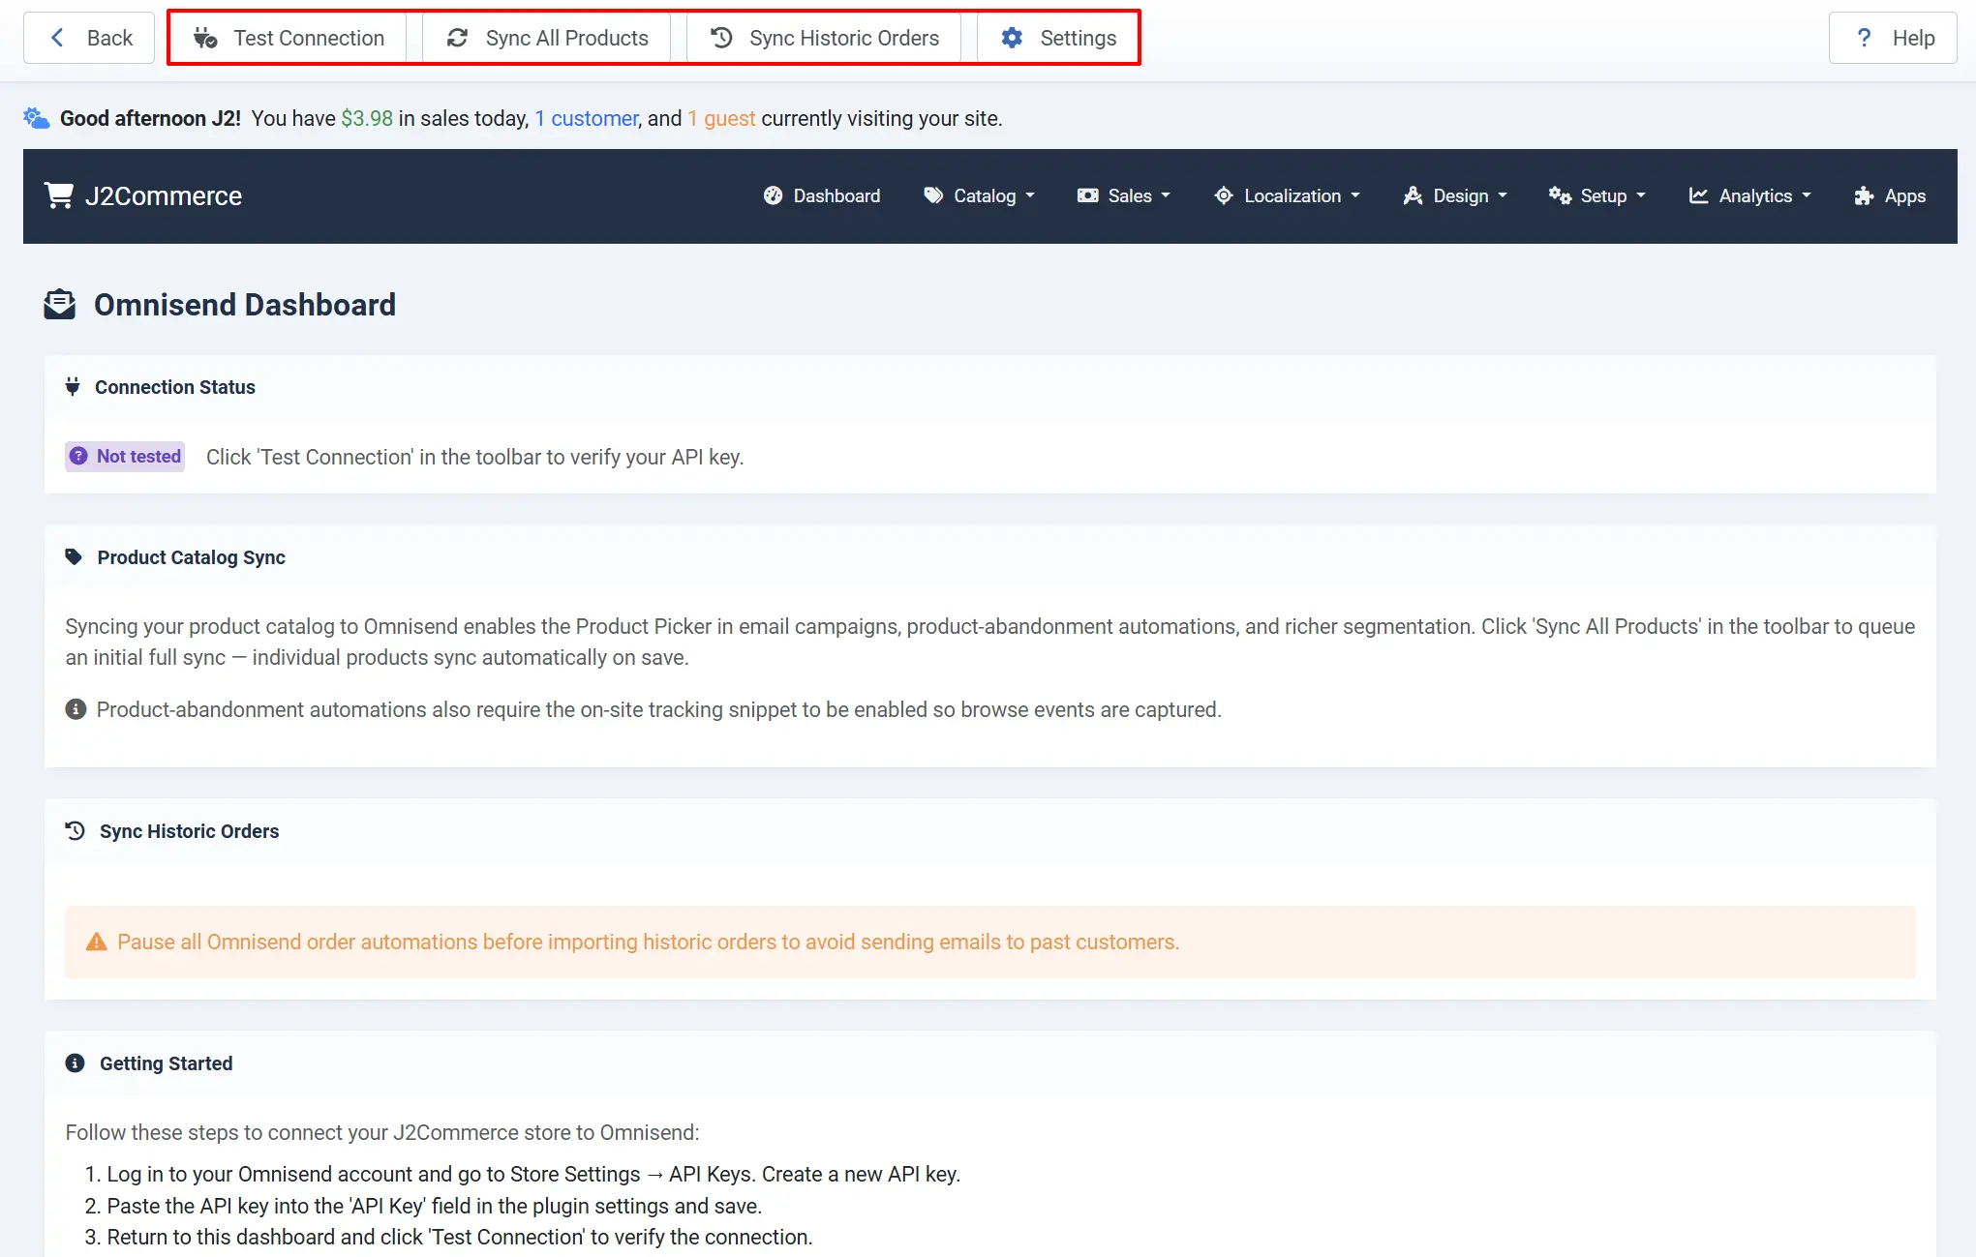
Task: Open the Apps menu item
Action: click(x=1890, y=195)
